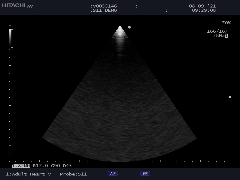Click the 70% indicator
The image size is (240, 180).
point(226,23)
